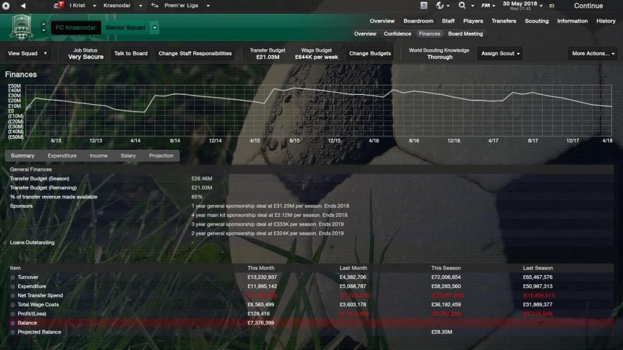Open the Projection tab

(161, 156)
